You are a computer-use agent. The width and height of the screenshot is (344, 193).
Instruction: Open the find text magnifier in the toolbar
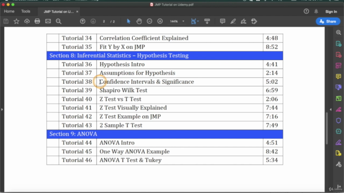pos(59,21)
